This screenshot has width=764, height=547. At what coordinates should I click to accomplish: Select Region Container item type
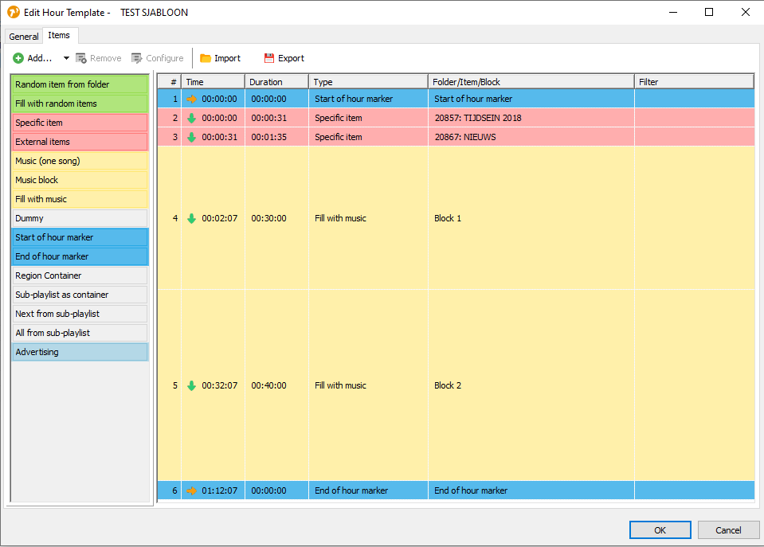tap(80, 275)
